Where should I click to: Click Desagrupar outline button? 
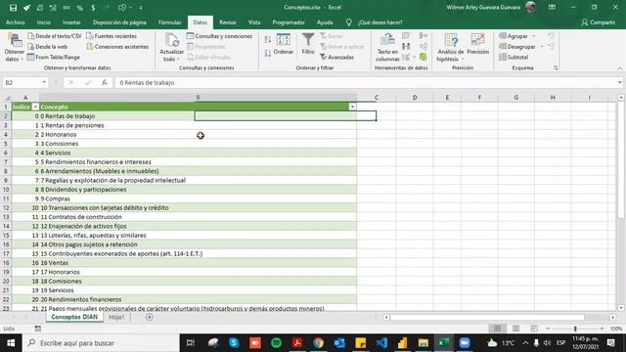(x=517, y=47)
